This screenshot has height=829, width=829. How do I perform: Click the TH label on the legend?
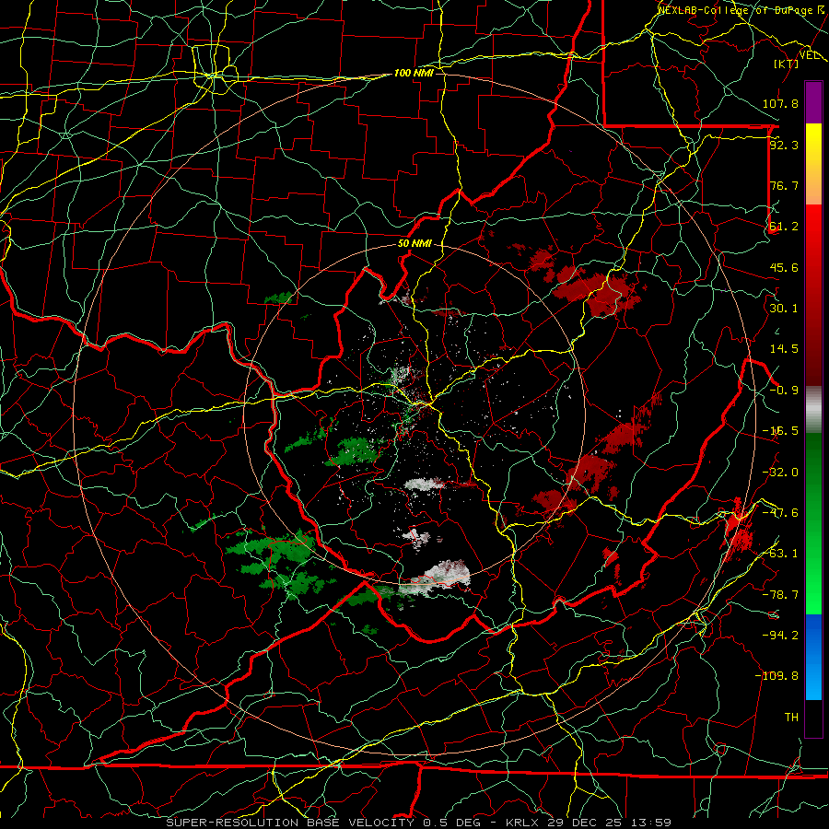pyautogui.click(x=791, y=718)
